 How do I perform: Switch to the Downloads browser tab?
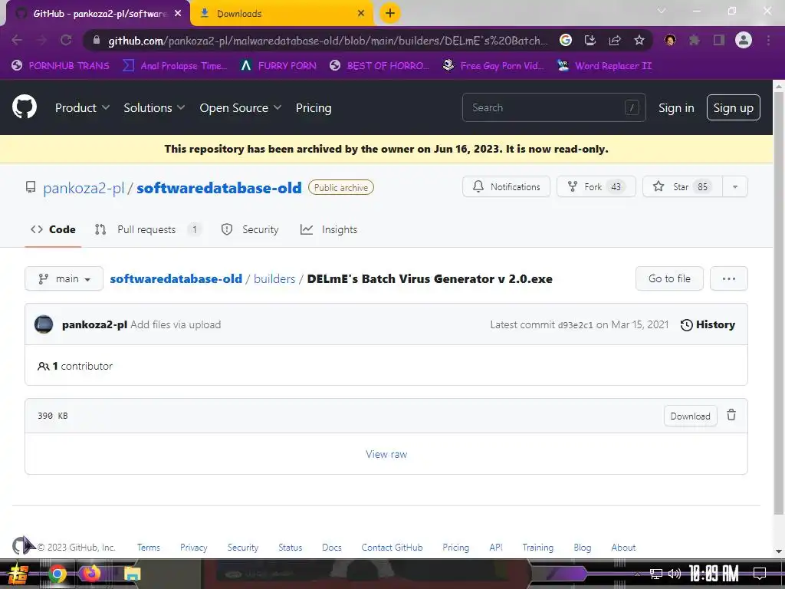pyautogui.click(x=282, y=14)
